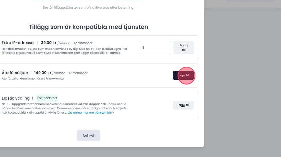Click the 39,00 kr price label
This screenshot has width=281, height=157.
tap(49, 43)
